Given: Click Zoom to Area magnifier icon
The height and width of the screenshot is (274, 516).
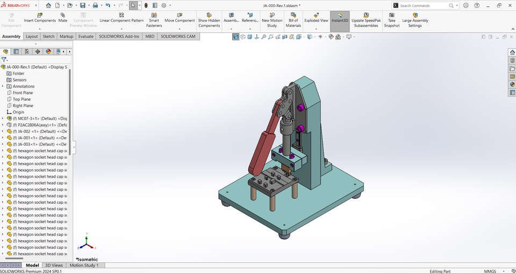Looking at the screenshot, I should pos(270,37).
